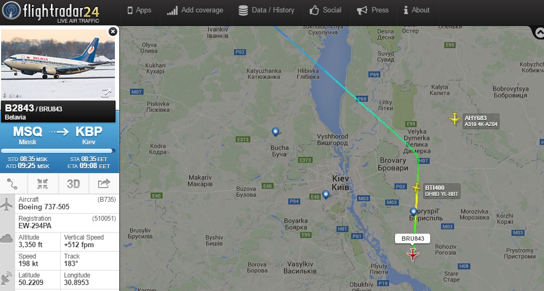Click the Press link in top bar

pos(373,10)
